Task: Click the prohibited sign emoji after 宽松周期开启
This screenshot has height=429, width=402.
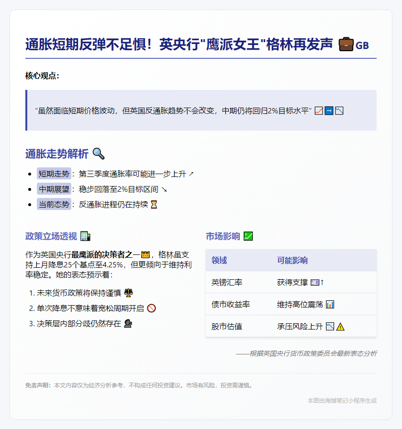Action: click(151, 308)
